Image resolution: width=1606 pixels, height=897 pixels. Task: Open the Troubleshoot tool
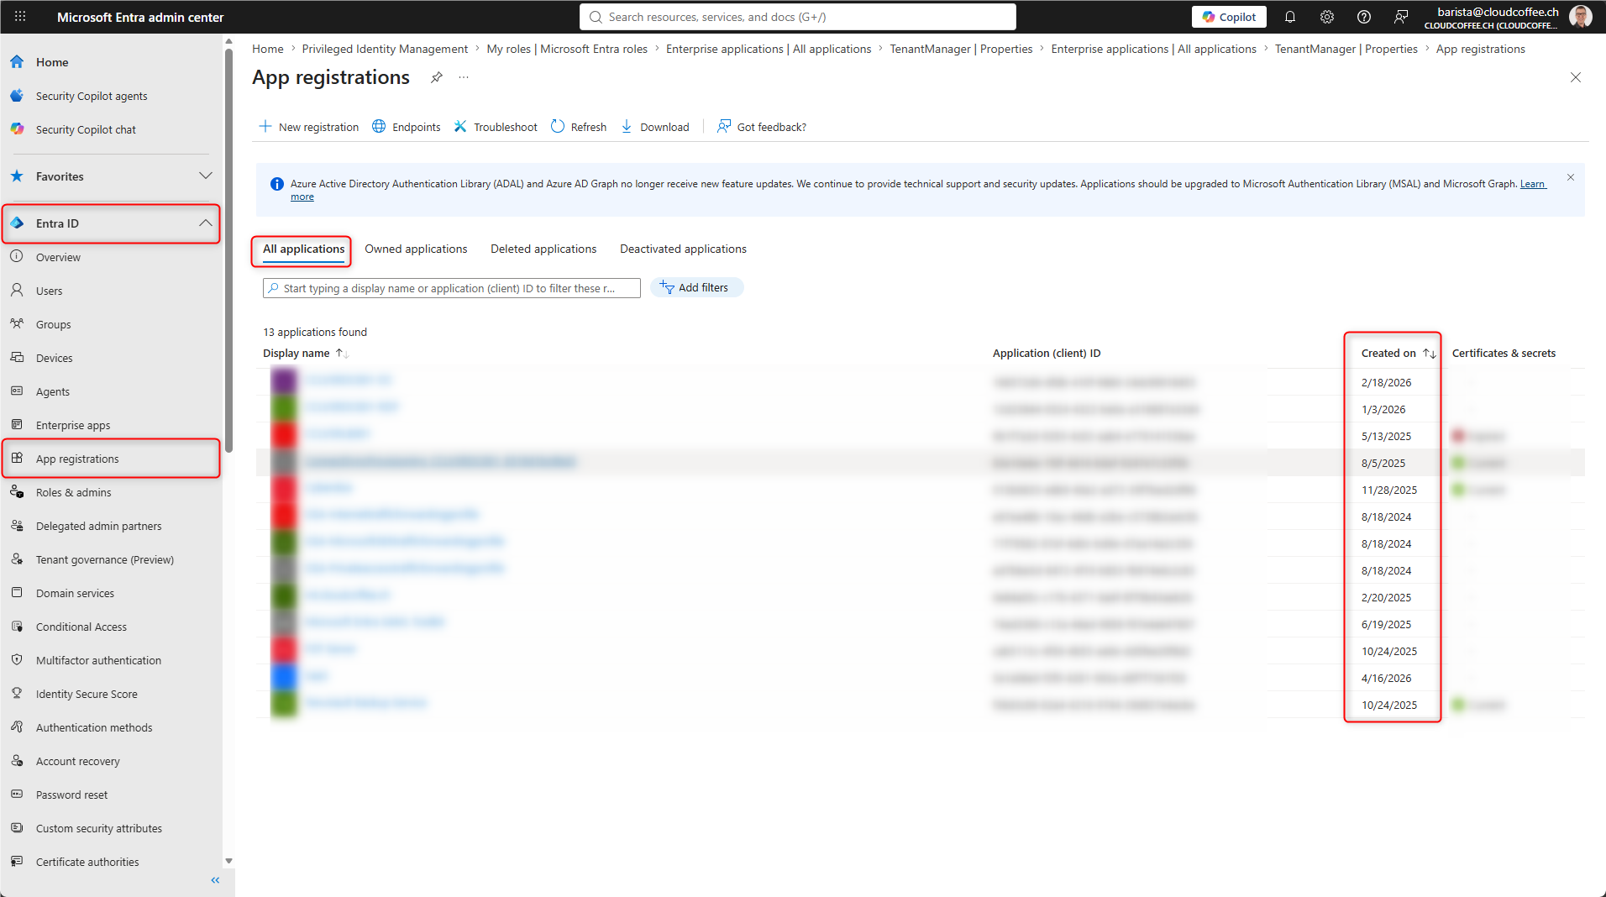tap(496, 127)
